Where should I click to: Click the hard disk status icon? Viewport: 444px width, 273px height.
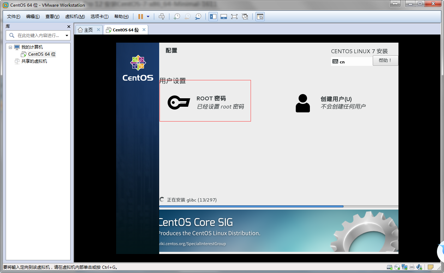[389, 267]
